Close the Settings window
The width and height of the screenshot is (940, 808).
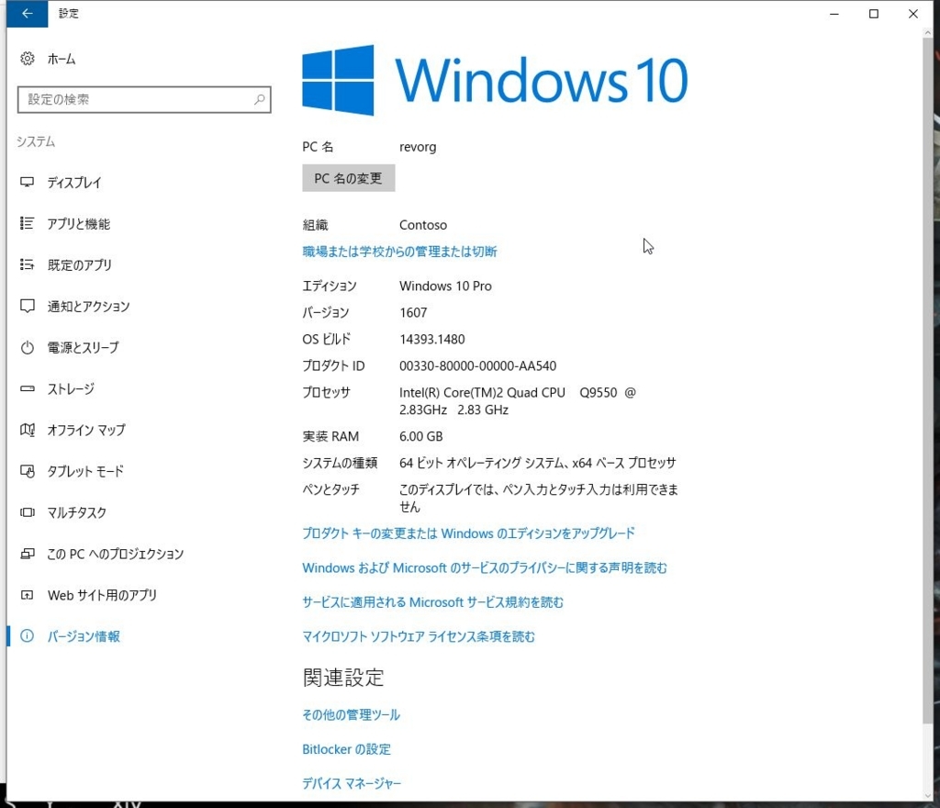tap(913, 13)
